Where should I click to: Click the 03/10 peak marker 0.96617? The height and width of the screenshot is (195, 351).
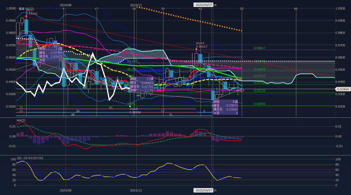(x=202, y=45)
